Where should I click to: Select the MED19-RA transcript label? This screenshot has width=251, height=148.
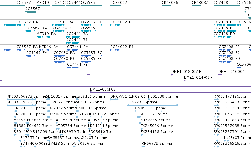46,34
